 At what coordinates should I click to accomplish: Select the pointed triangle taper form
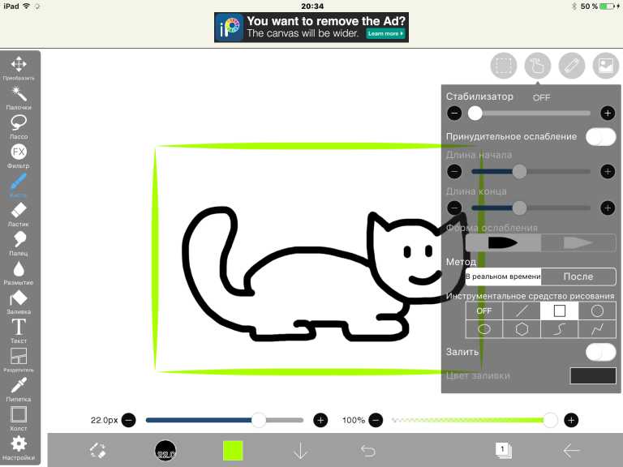[578, 242]
